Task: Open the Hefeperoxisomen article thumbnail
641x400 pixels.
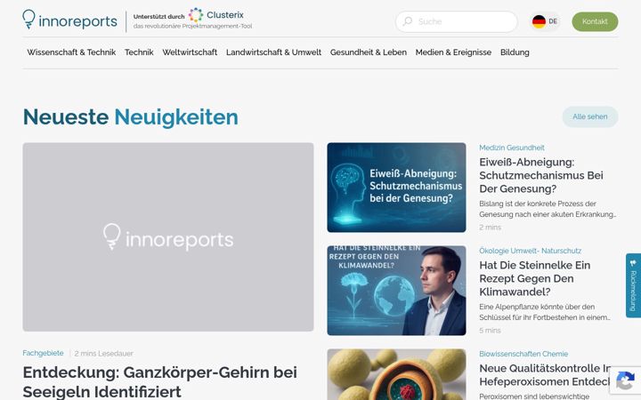Action: coord(396,374)
